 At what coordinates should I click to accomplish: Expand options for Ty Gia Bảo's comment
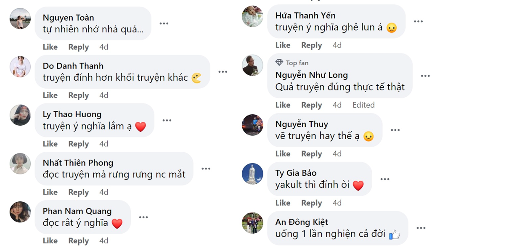[385, 179]
